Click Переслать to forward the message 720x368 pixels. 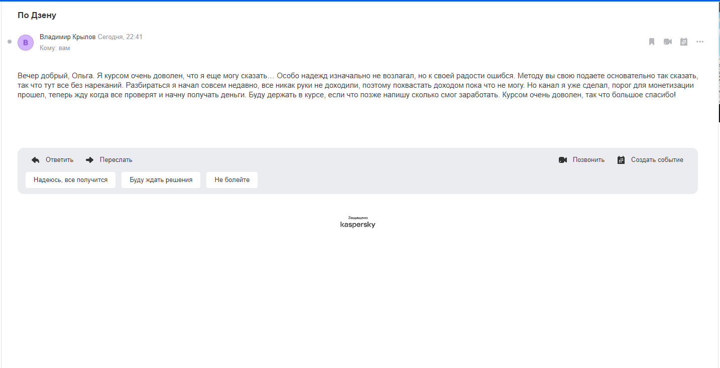(x=116, y=159)
